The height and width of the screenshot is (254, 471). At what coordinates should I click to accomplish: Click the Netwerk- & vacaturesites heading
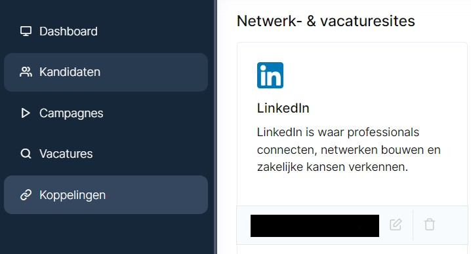coord(325,21)
